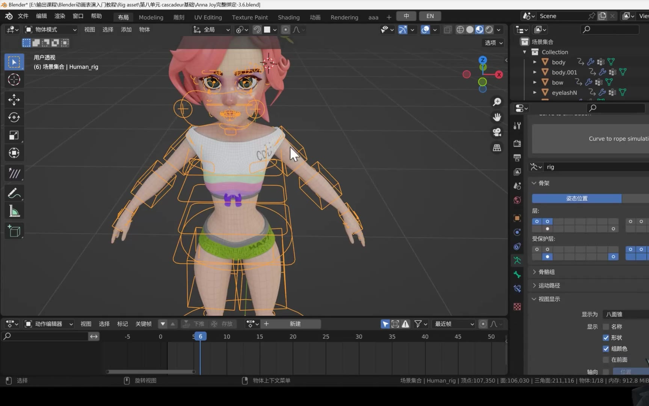Toggle camera view in viewport
This screenshot has height=406, width=649.
[x=497, y=132]
